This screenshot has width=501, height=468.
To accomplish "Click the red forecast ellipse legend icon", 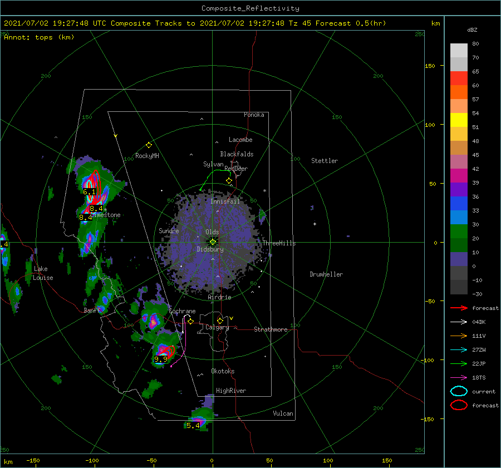I will (459, 405).
